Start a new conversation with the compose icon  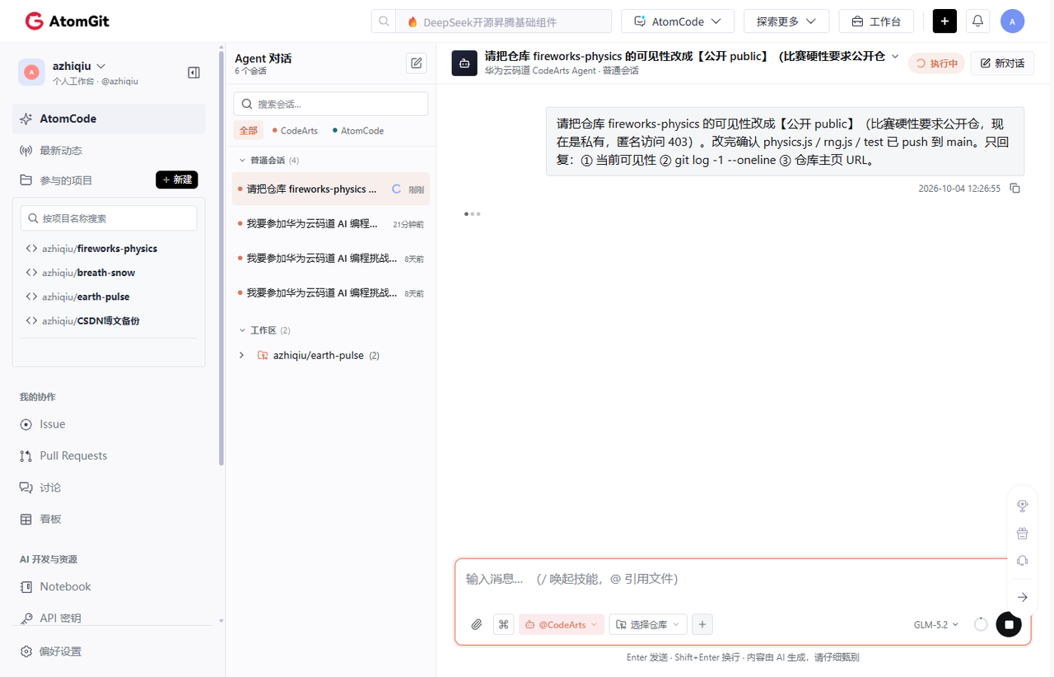point(417,63)
